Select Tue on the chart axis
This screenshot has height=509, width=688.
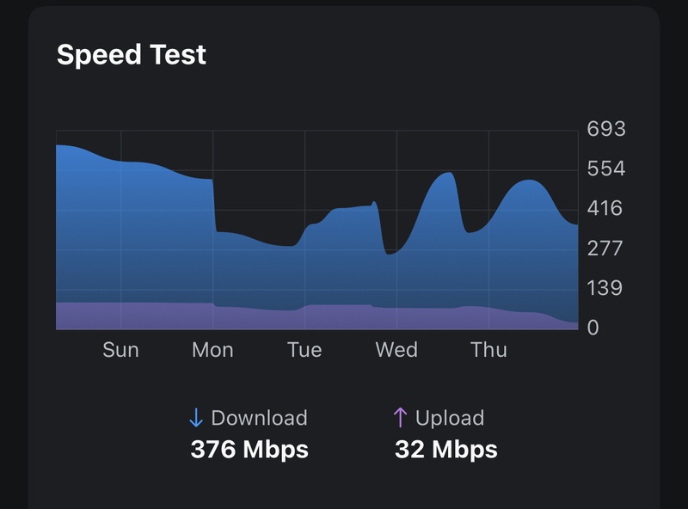pos(304,350)
